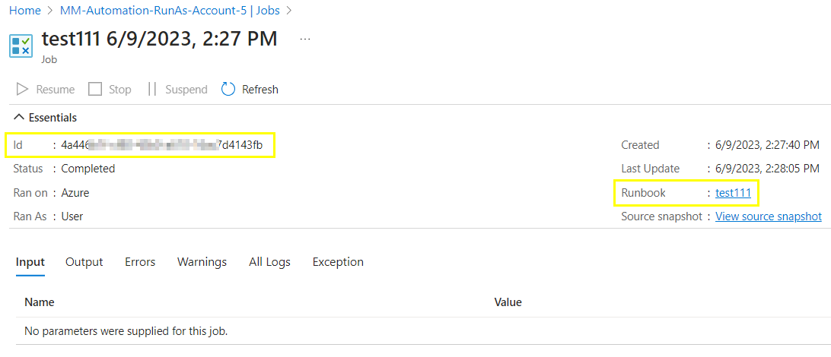Click the Stop square icon
831x357 pixels.
point(95,90)
